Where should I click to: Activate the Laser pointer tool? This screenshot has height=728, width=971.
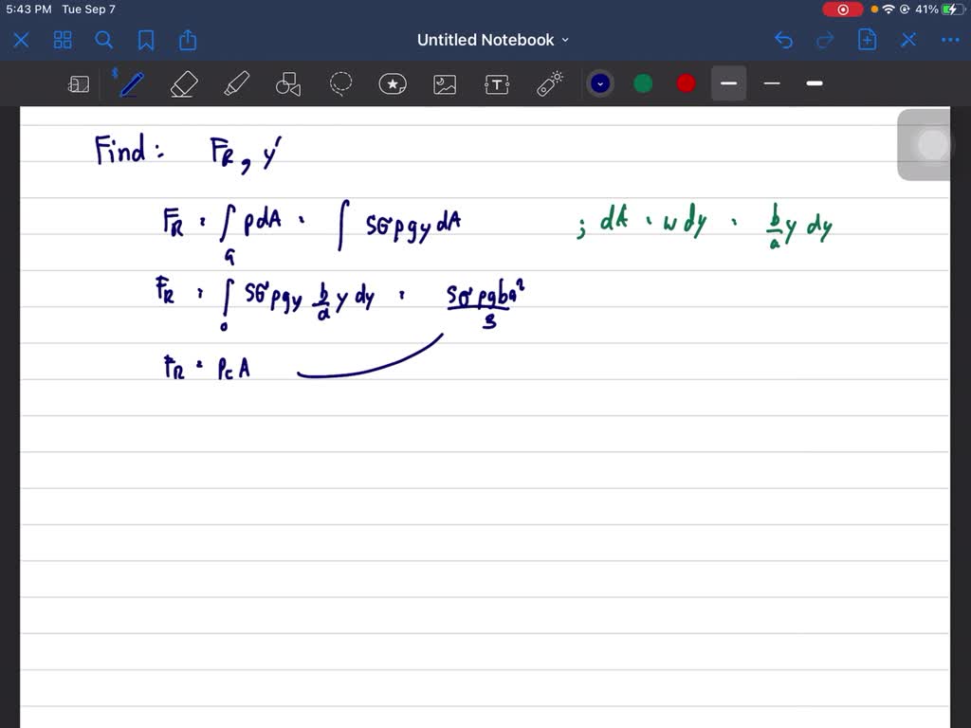tap(550, 84)
